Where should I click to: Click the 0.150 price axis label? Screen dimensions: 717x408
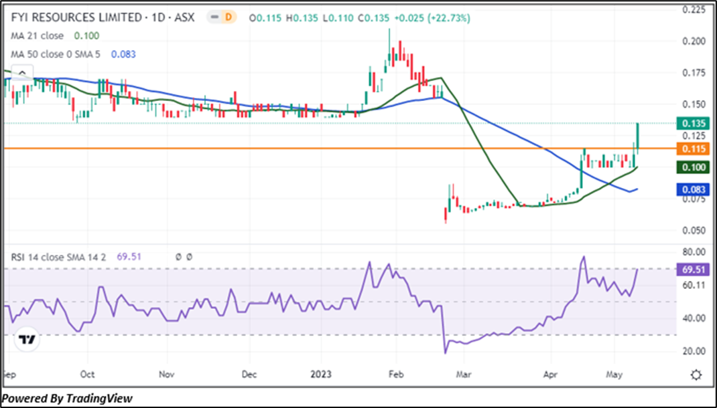(694, 104)
